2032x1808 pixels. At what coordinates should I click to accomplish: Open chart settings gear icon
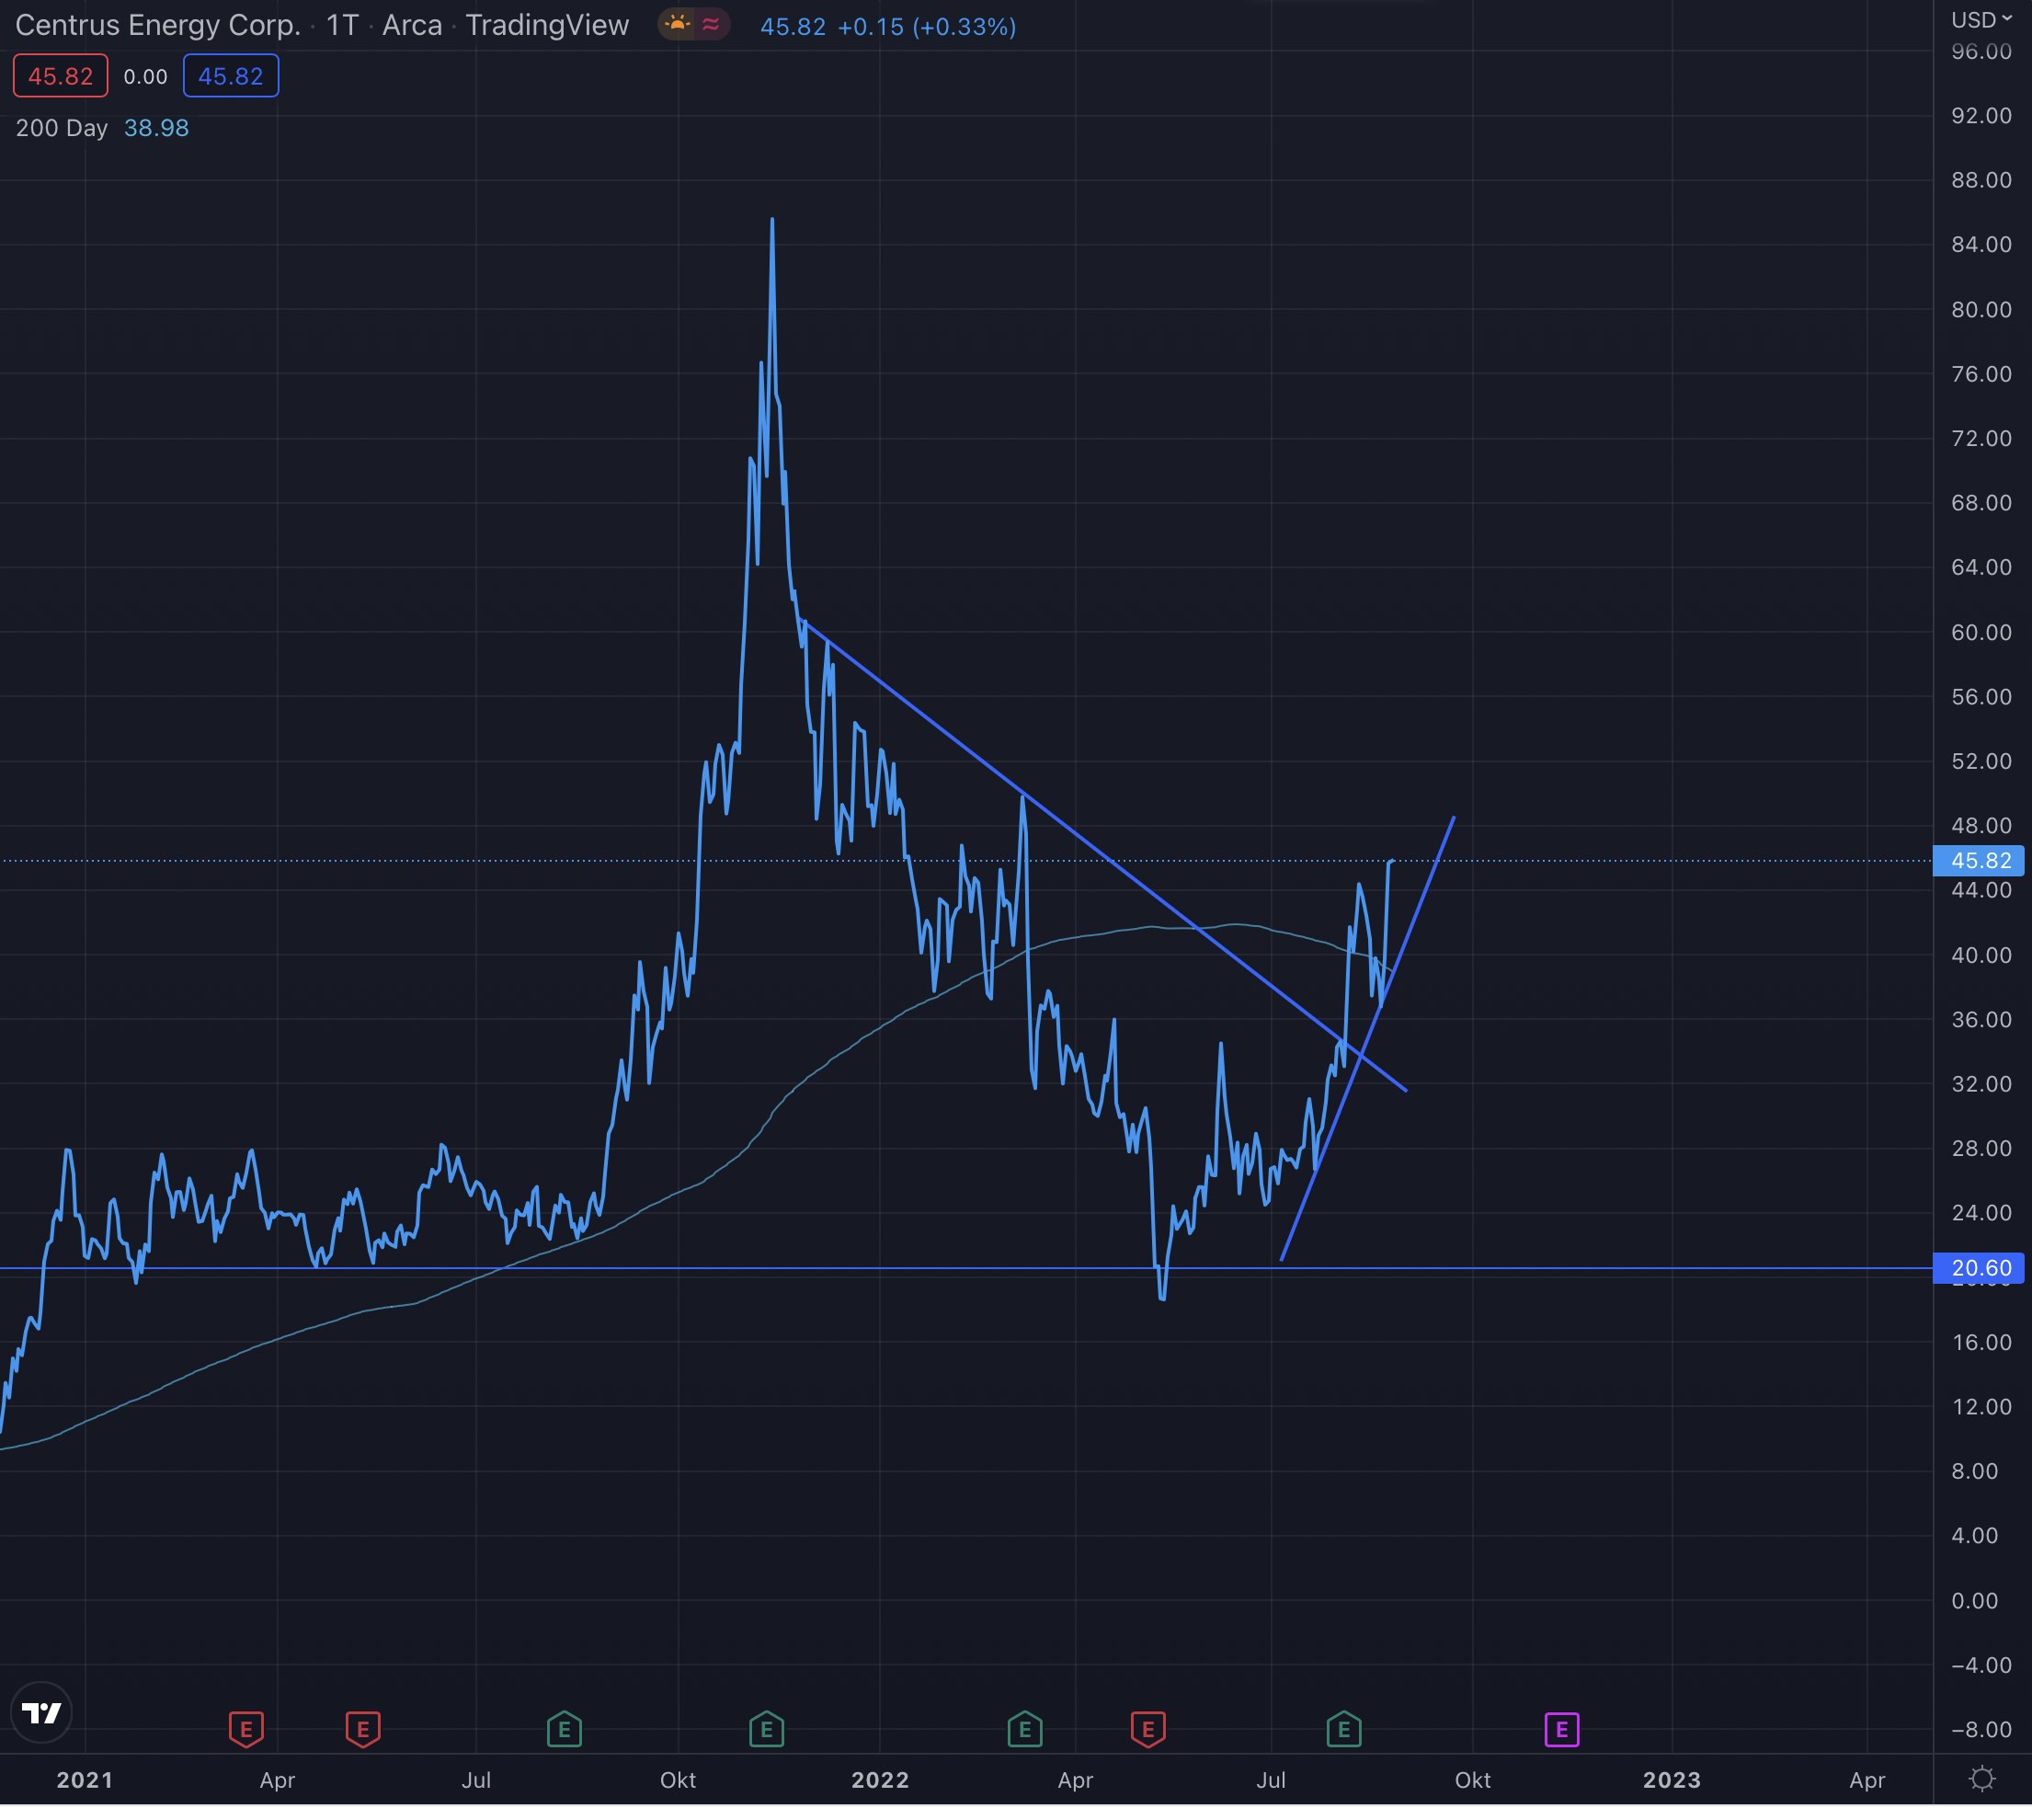pyautogui.click(x=1981, y=1779)
